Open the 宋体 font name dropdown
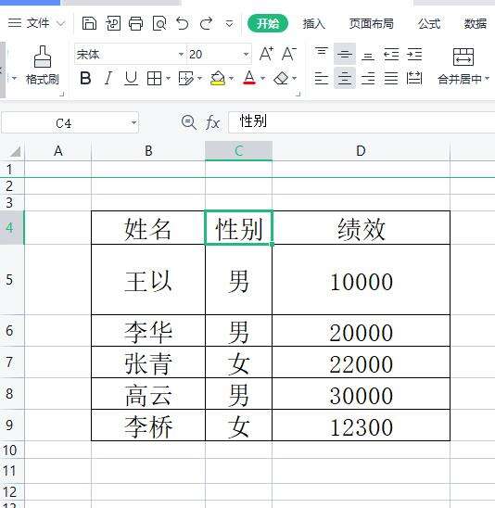The width and height of the screenshot is (495, 508). tap(182, 54)
